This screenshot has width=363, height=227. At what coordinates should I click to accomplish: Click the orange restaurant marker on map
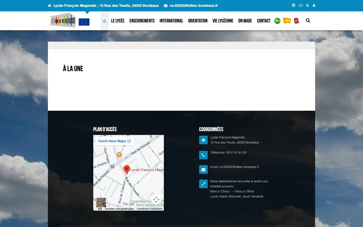[119, 155]
